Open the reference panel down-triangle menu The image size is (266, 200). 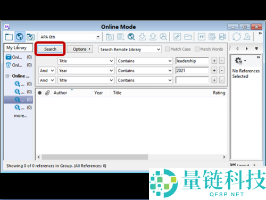(256, 48)
